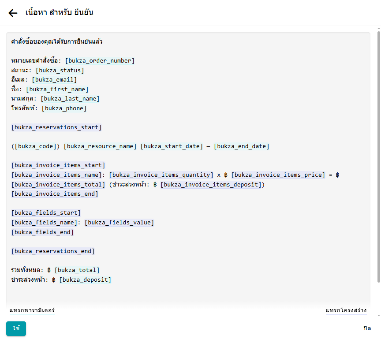Click the [bukza_reservations_start] structure tag

pos(56,127)
